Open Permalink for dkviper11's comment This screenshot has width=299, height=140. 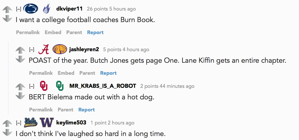[28, 32]
